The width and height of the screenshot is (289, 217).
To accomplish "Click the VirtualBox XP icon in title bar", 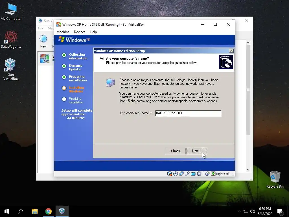I will [59, 24].
